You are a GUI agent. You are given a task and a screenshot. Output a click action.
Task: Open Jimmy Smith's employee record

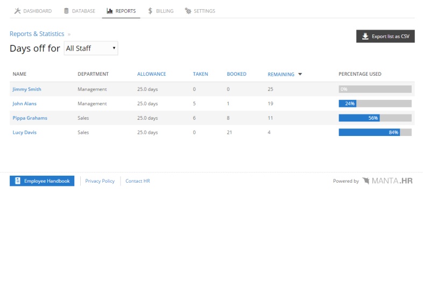coord(27,89)
